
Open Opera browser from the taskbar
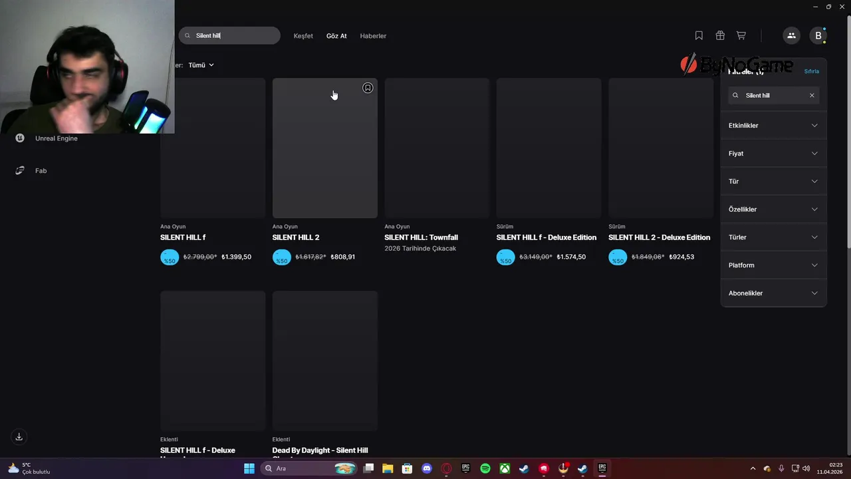446,468
